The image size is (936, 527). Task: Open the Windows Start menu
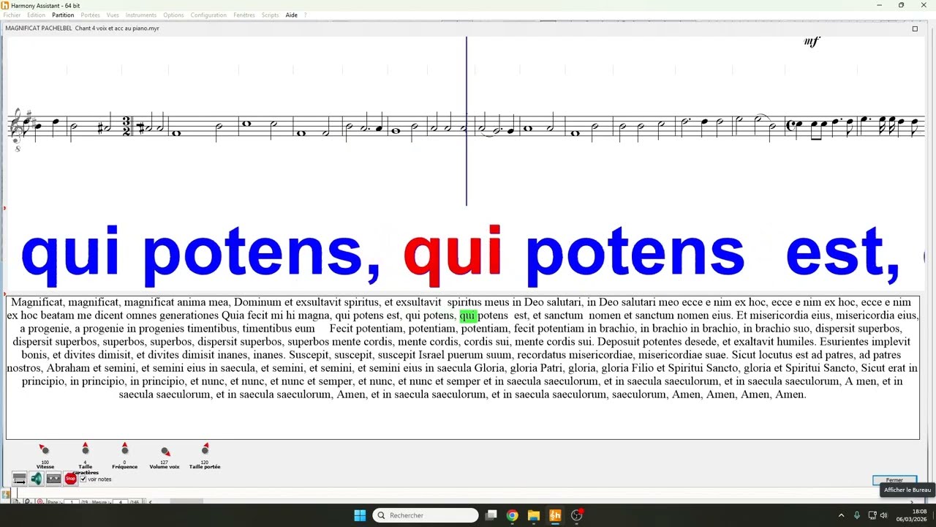[x=360, y=515]
